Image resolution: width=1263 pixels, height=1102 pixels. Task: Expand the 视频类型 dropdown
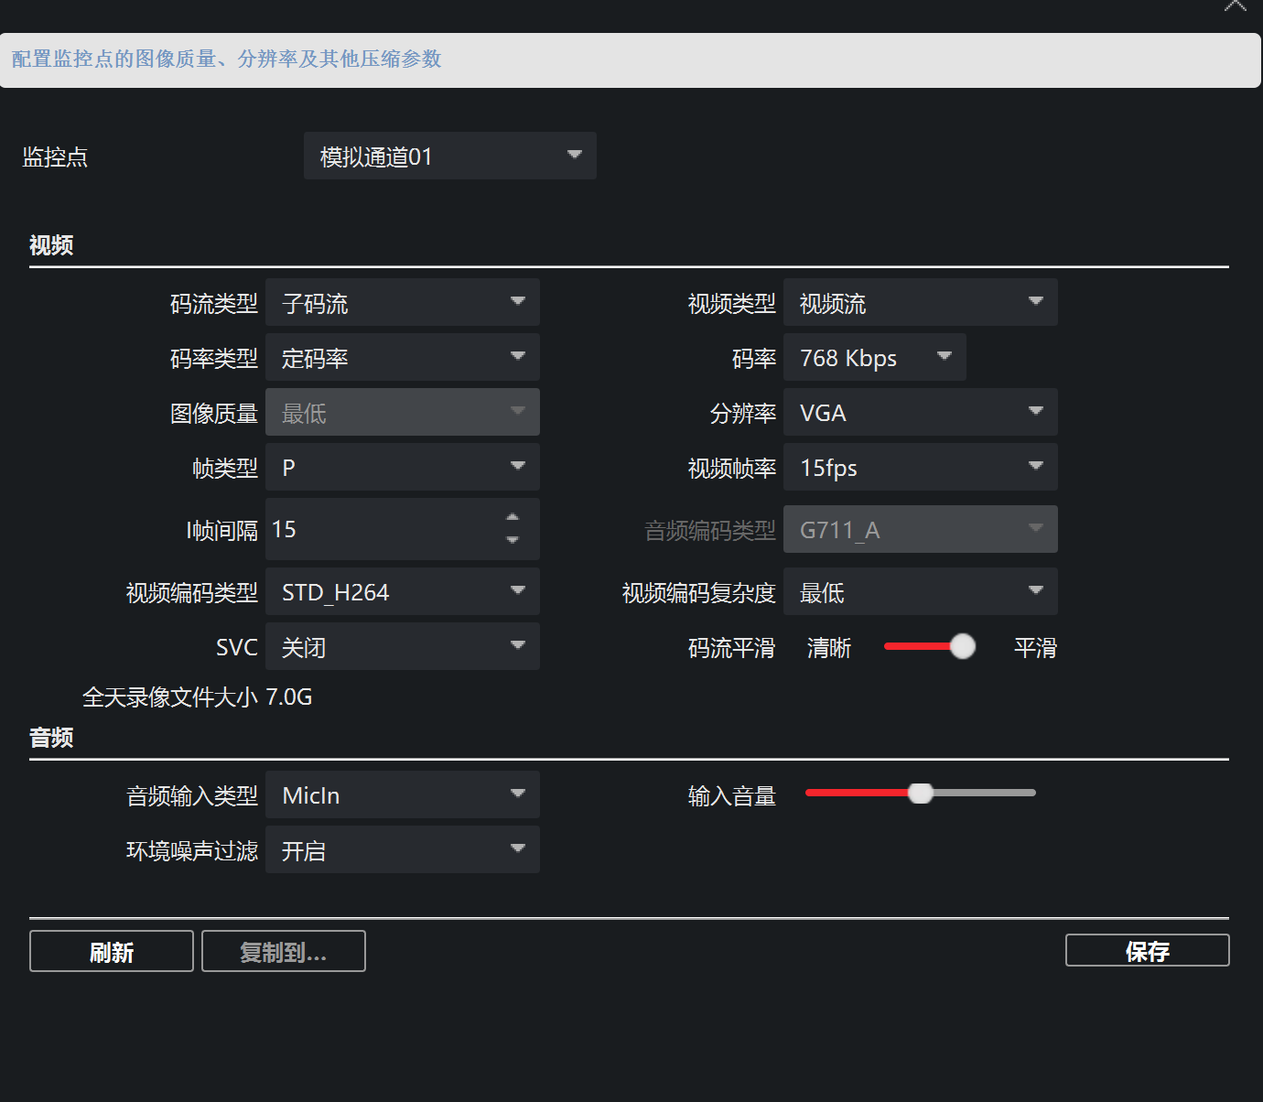click(920, 303)
